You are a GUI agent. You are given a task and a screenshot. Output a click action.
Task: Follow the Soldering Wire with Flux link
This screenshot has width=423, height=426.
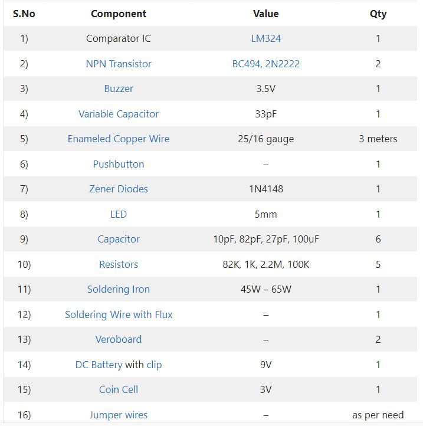pyautogui.click(x=119, y=314)
